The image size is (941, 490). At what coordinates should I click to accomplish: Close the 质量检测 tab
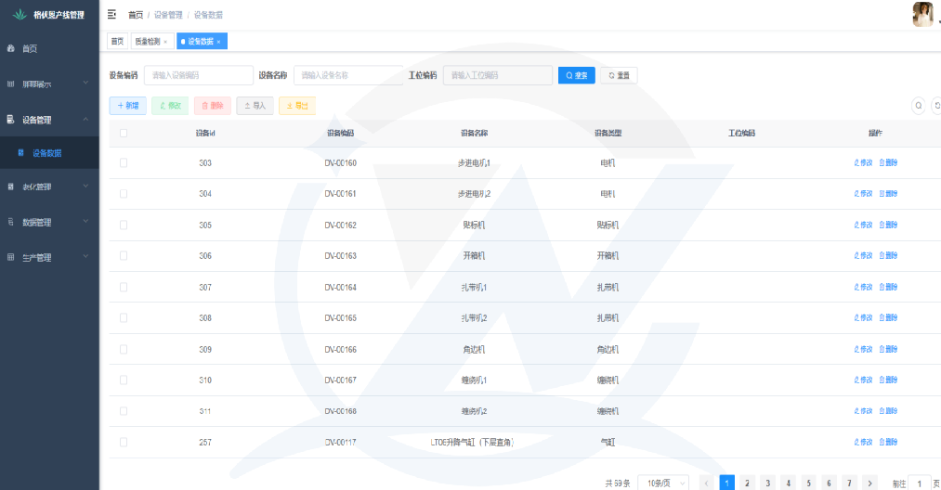pos(165,42)
